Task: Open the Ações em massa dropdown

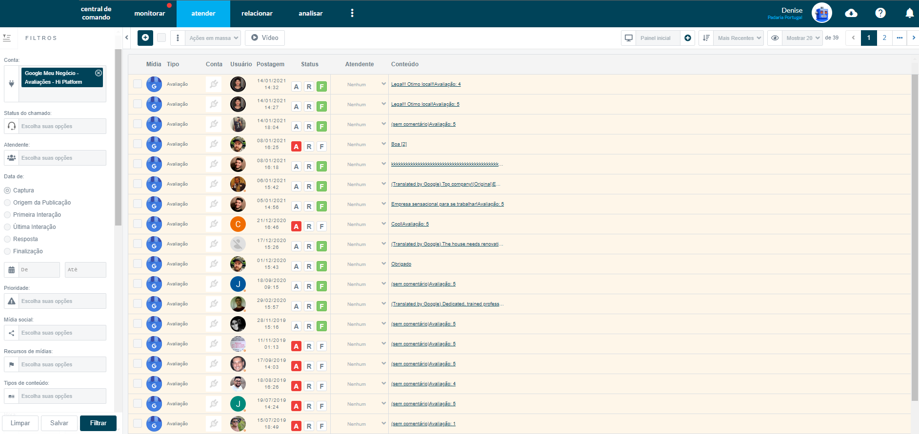Action: click(x=213, y=38)
